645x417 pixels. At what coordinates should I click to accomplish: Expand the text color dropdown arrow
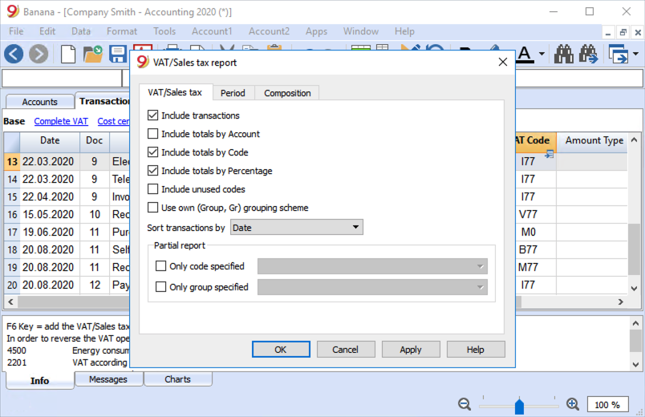(x=542, y=54)
